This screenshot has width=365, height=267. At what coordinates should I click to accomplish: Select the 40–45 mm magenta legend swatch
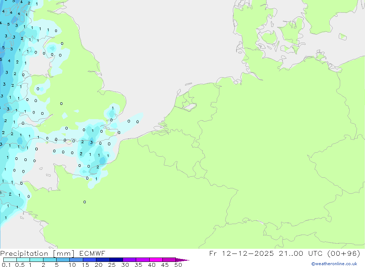click(x=156, y=260)
